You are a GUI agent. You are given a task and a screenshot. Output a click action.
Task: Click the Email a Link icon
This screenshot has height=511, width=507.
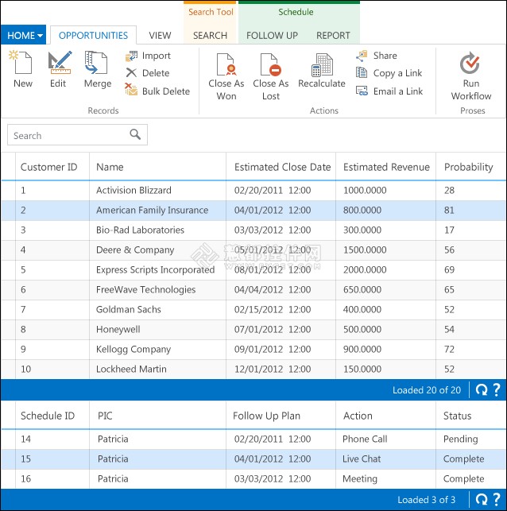click(362, 91)
